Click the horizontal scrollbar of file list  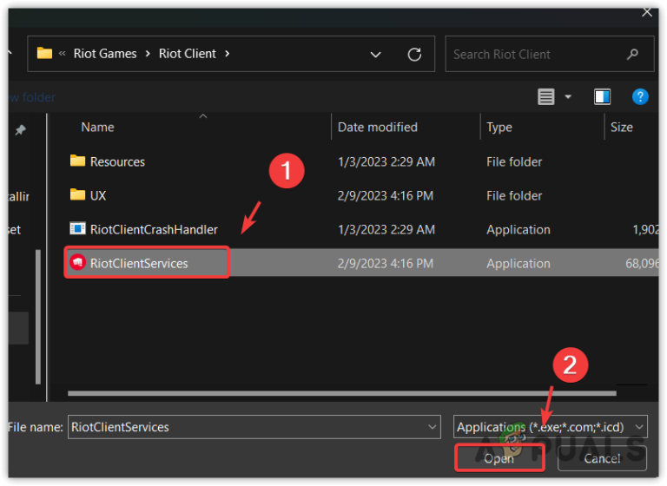tap(341, 393)
